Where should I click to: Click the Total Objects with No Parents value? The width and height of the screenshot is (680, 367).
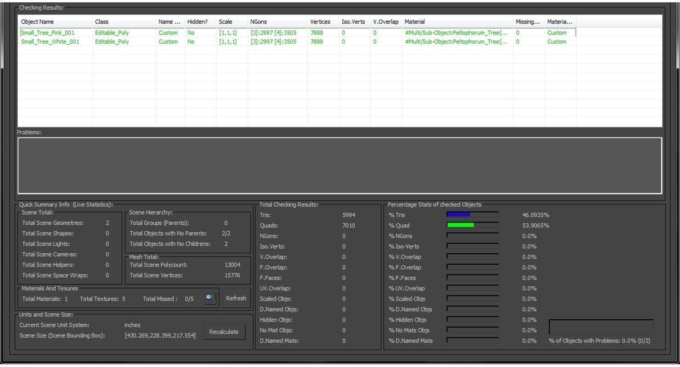(x=226, y=234)
